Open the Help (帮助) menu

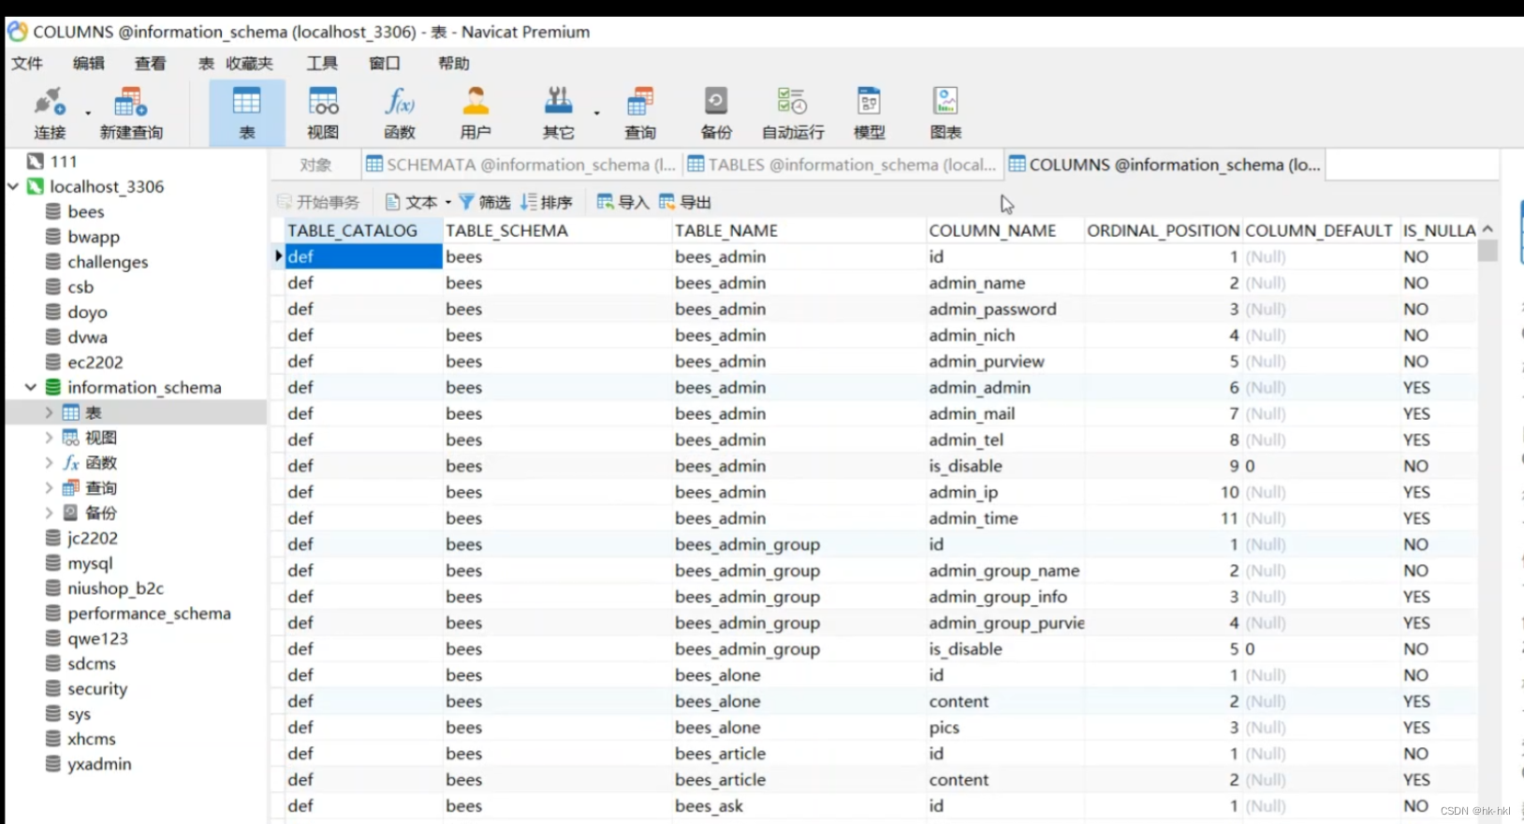(x=453, y=63)
